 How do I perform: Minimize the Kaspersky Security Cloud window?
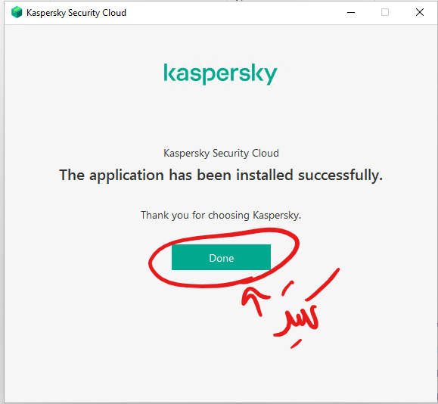coord(351,13)
